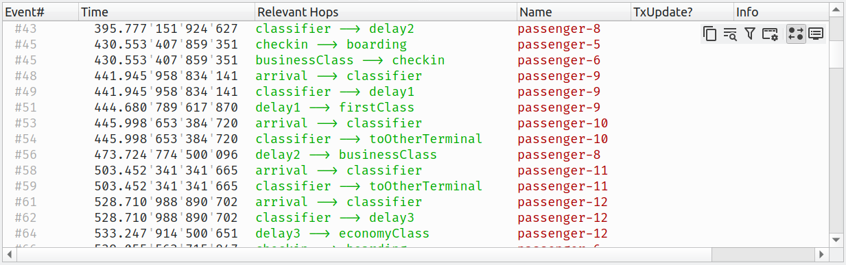
Task: Open the window settings gear icon
Action: click(770, 34)
